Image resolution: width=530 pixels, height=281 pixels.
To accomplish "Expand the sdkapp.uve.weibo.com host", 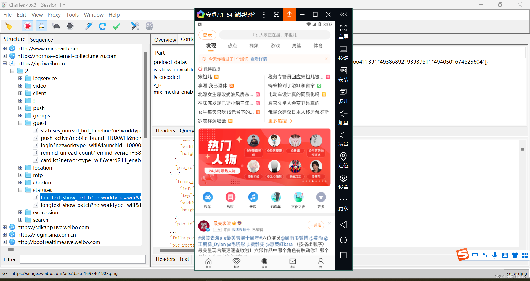I will pos(5,227).
